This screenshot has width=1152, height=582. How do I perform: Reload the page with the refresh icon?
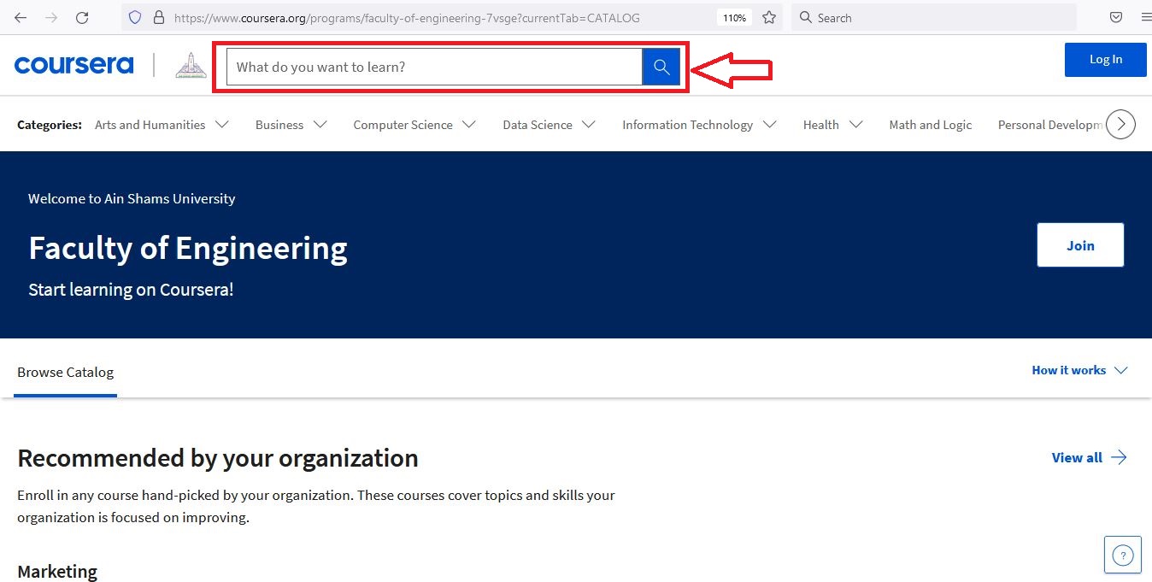click(82, 18)
